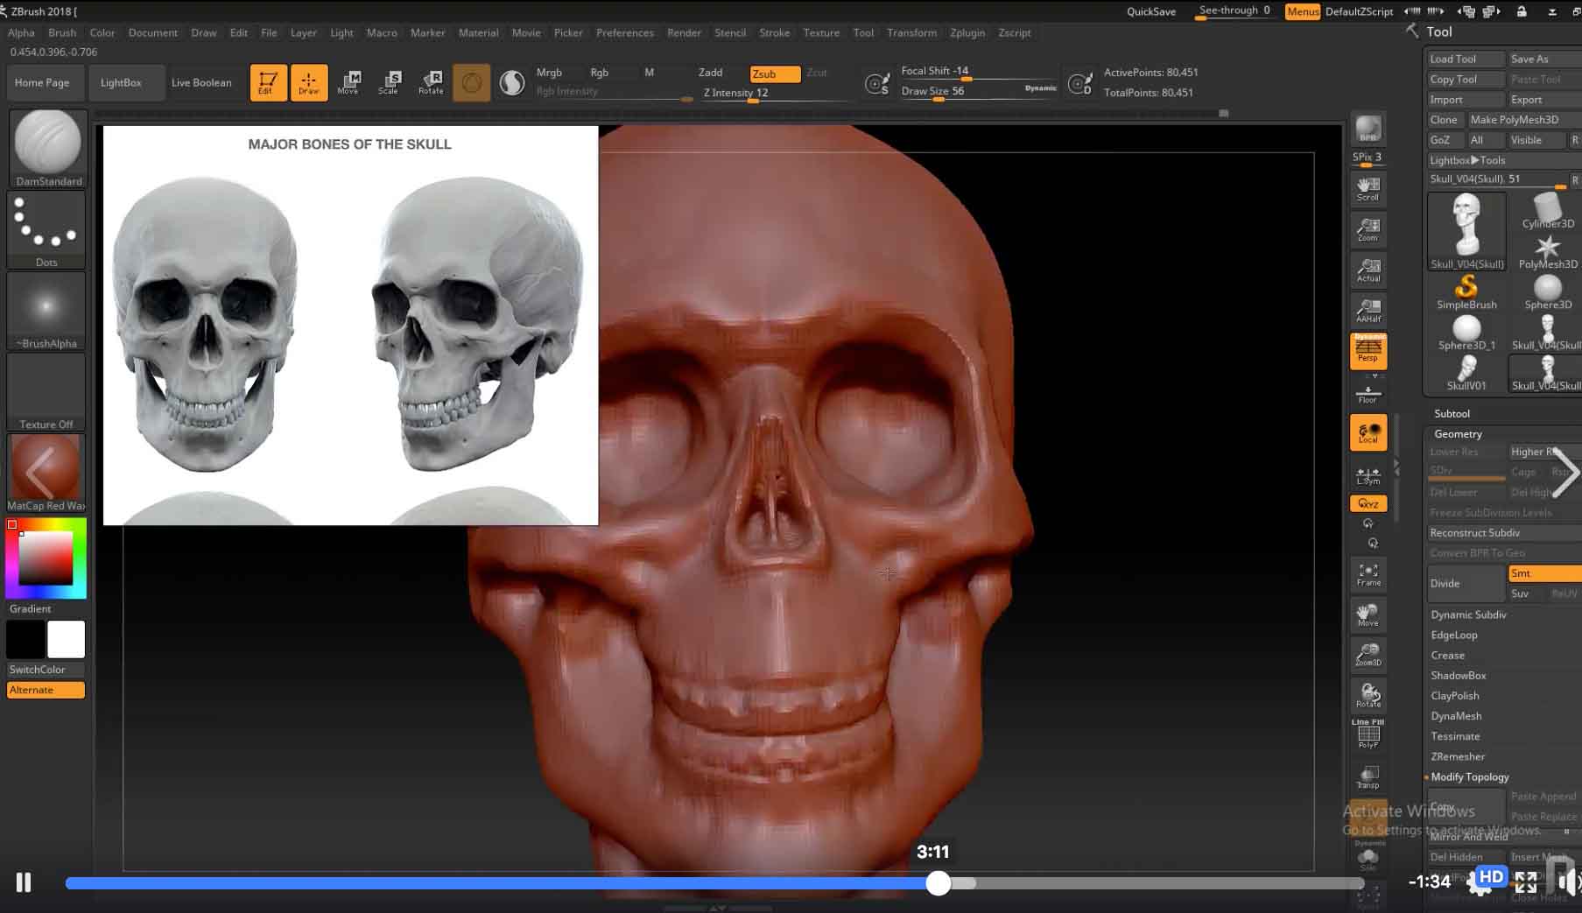The image size is (1582, 913).
Task: Click the LightBox button
Action: (121, 82)
